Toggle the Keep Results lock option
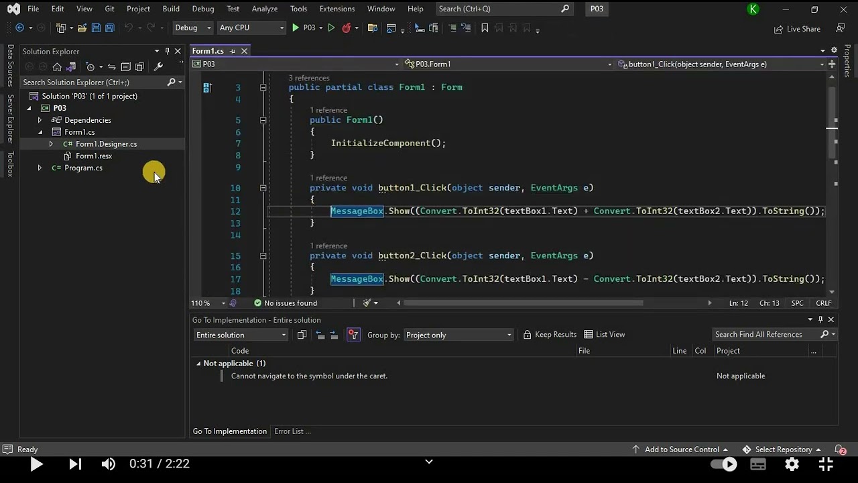Image resolution: width=858 pixels, height=483 pixels. [x=550, y=334]
